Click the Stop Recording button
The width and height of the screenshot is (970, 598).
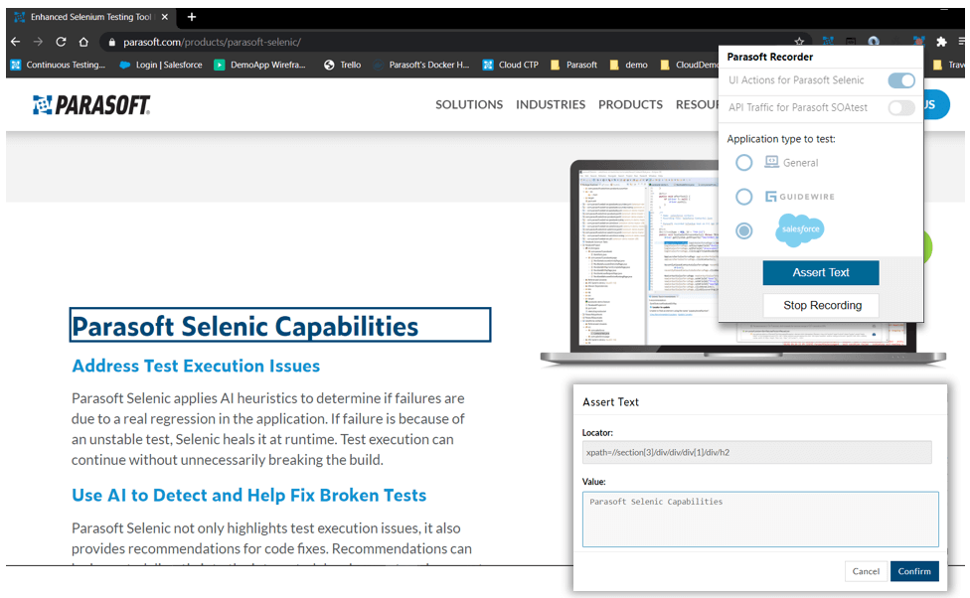click(x=821, y=306)
